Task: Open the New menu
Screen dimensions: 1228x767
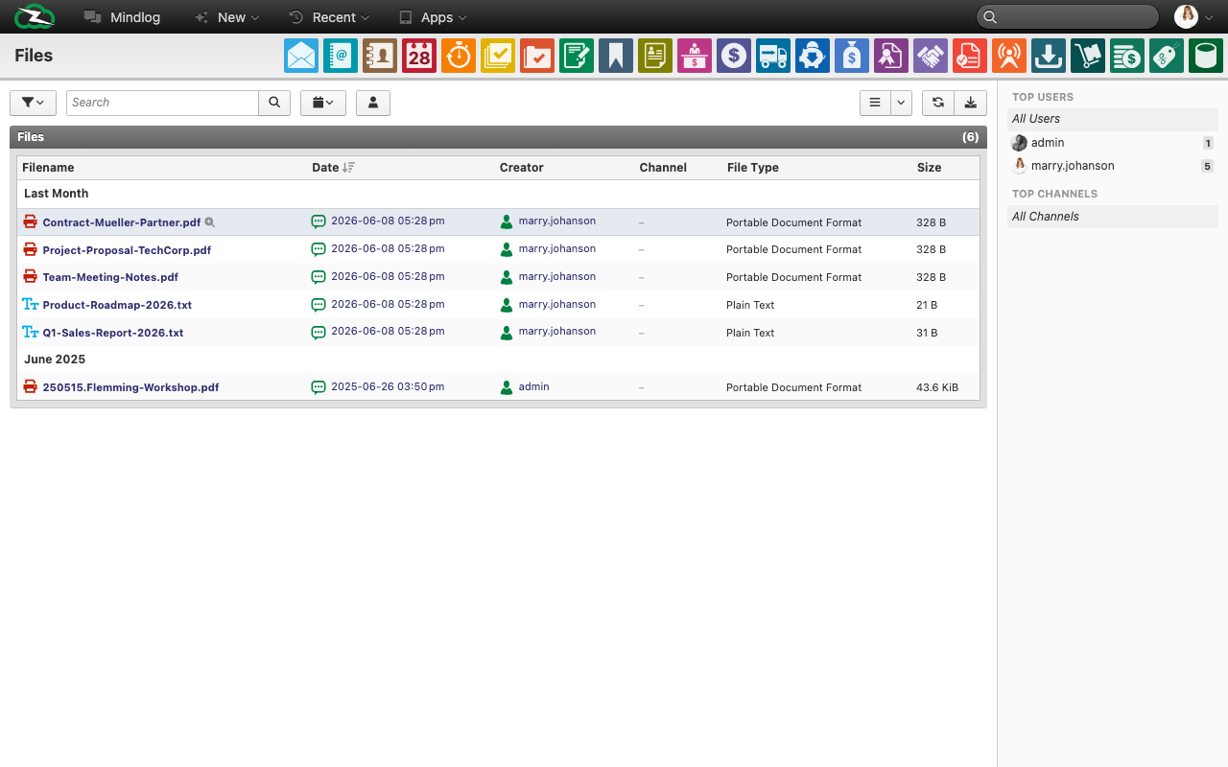Action: (x=226, y=17)
